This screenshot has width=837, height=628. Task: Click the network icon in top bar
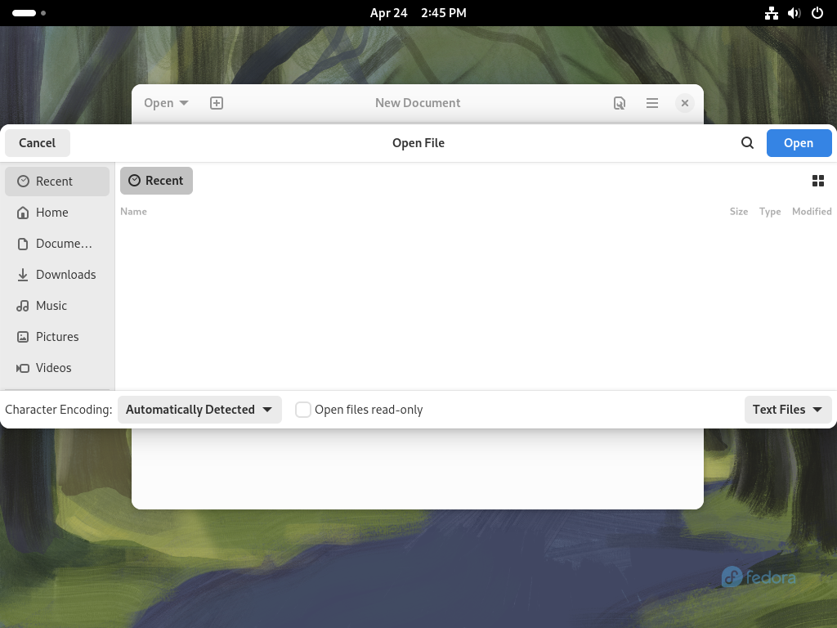[772, 13]
